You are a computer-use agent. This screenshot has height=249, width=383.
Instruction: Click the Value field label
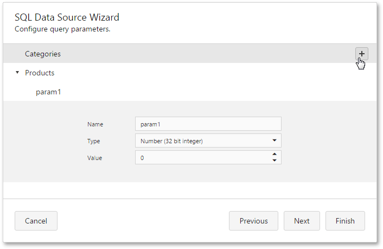[x=94, y=158]
